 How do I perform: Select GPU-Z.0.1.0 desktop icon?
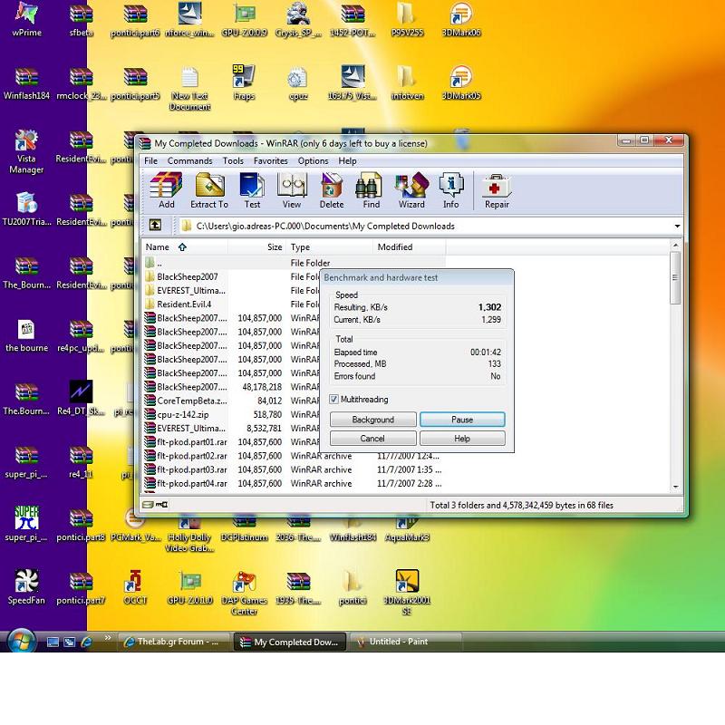[x=189, y=587]
